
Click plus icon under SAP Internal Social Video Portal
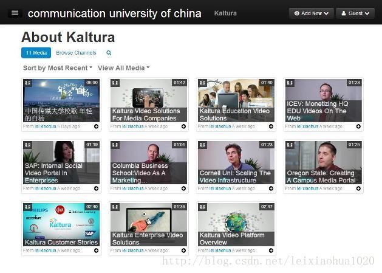pos(97,188)
